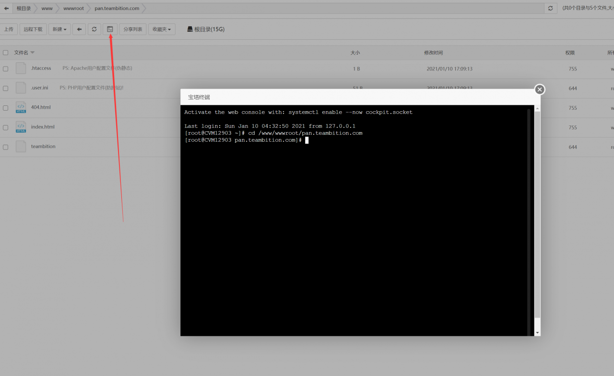
Task: Toggle the select-all files checkbox
Action: point(6,53)
